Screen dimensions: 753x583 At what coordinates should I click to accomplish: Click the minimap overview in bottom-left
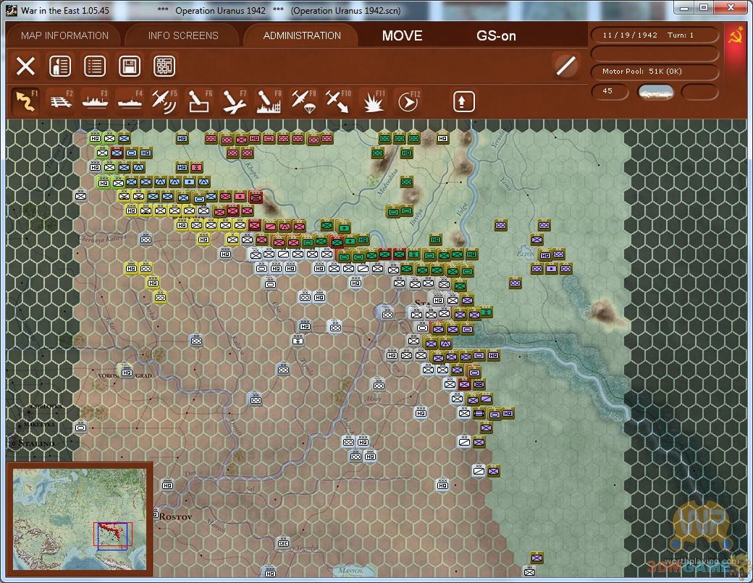80,519
